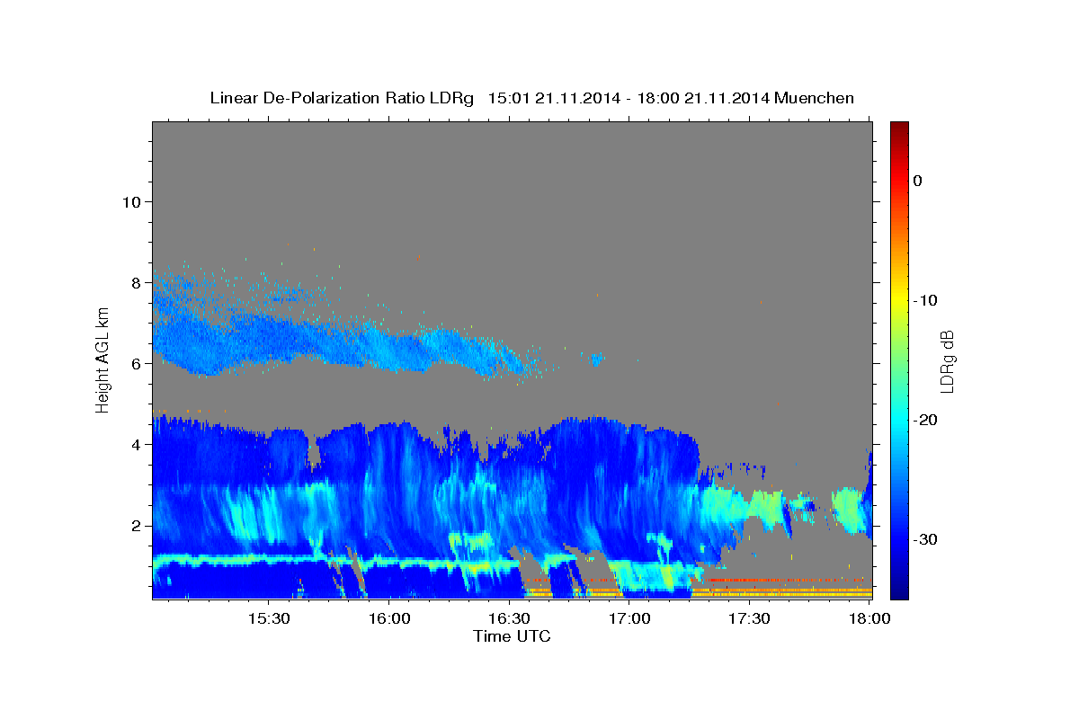
Task: Click the '15:30' time axis label
Action: (268, 618)
